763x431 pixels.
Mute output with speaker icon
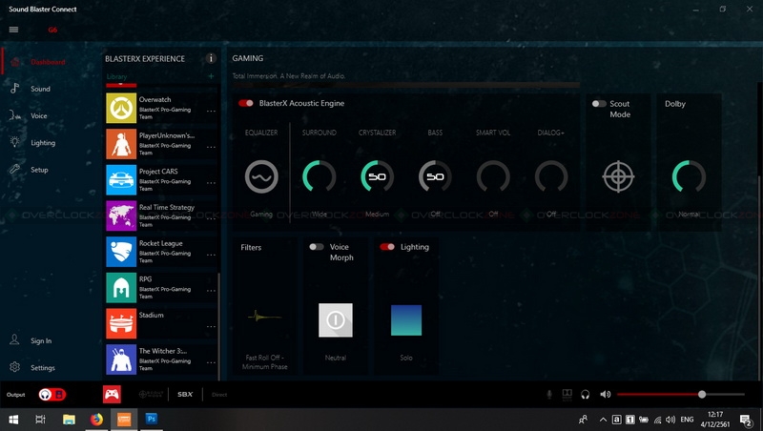pyautogui.click(x=605, y=395)
